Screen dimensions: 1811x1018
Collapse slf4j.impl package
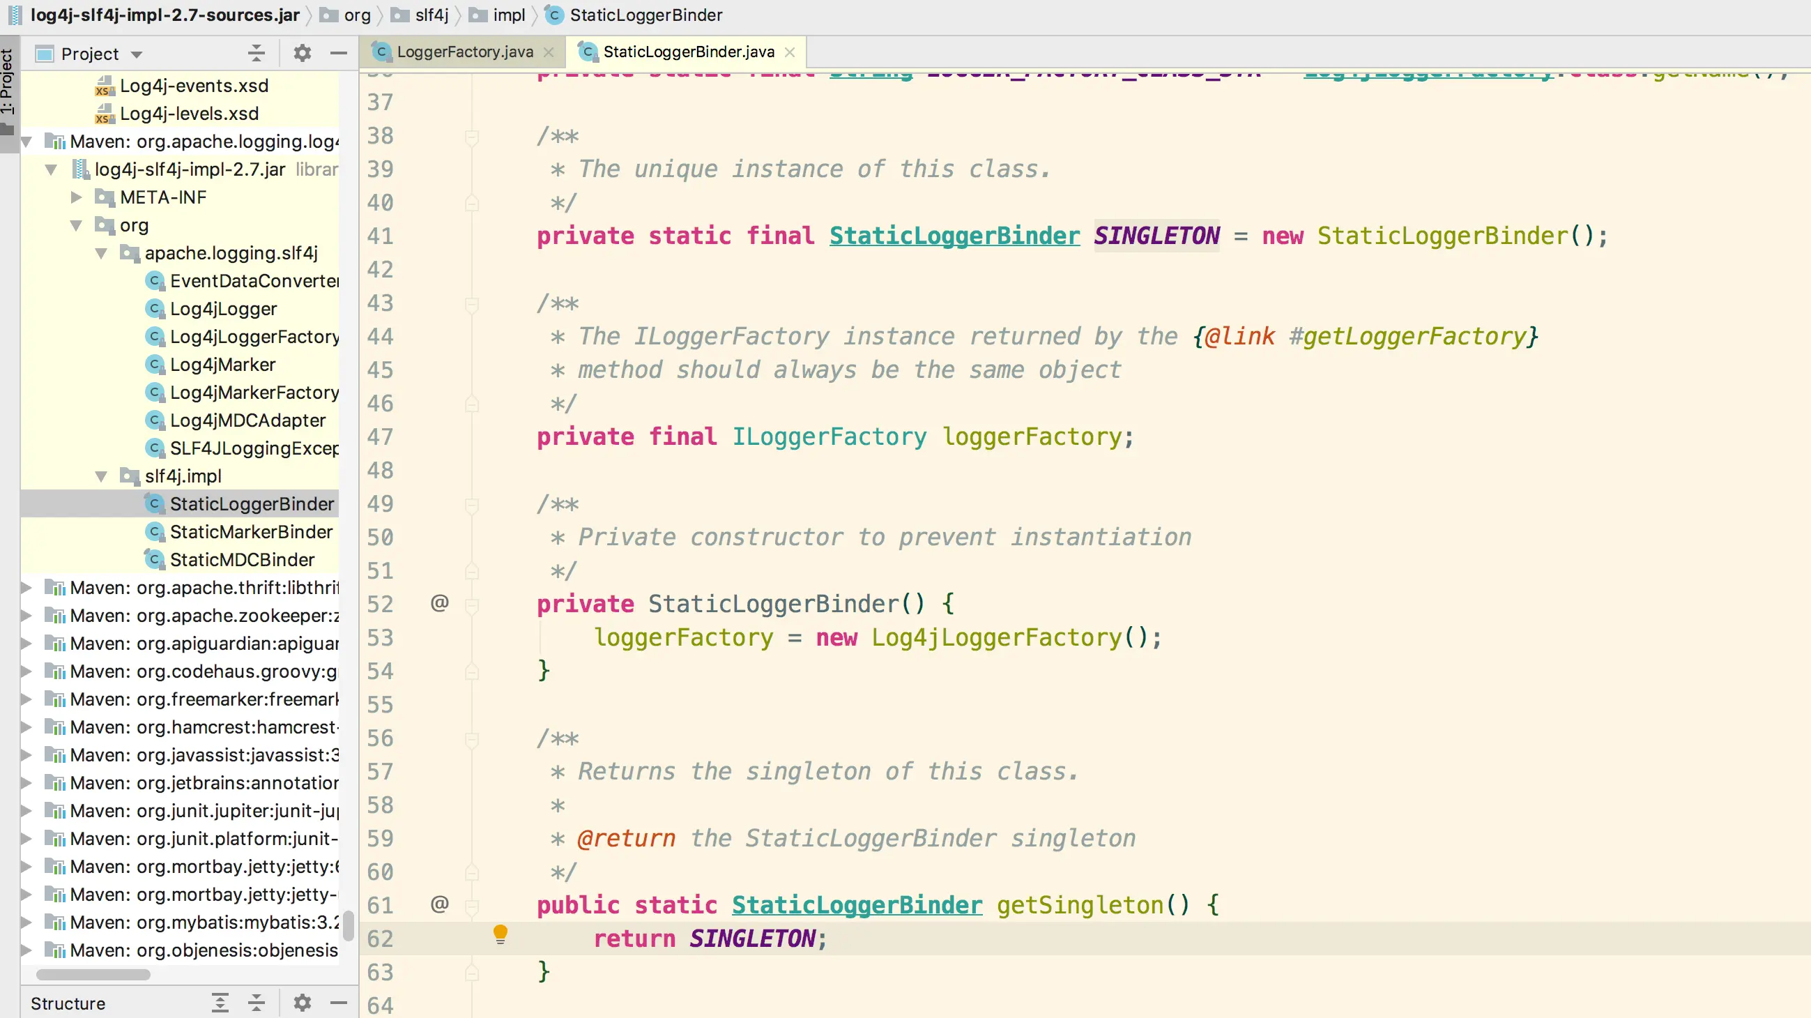[102, 477]
